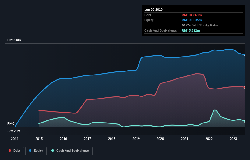Click the RM220m y-axis label
This screenshot has height=160, width=250.
click(x=14, y=40)
